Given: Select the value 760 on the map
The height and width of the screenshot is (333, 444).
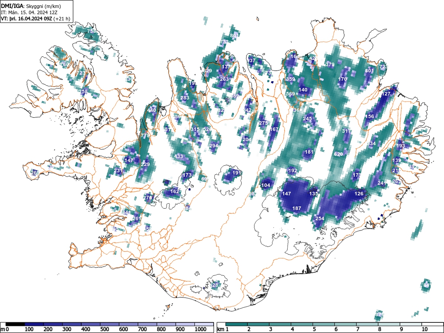Looking at the screenshot, I should pos(64,64).
